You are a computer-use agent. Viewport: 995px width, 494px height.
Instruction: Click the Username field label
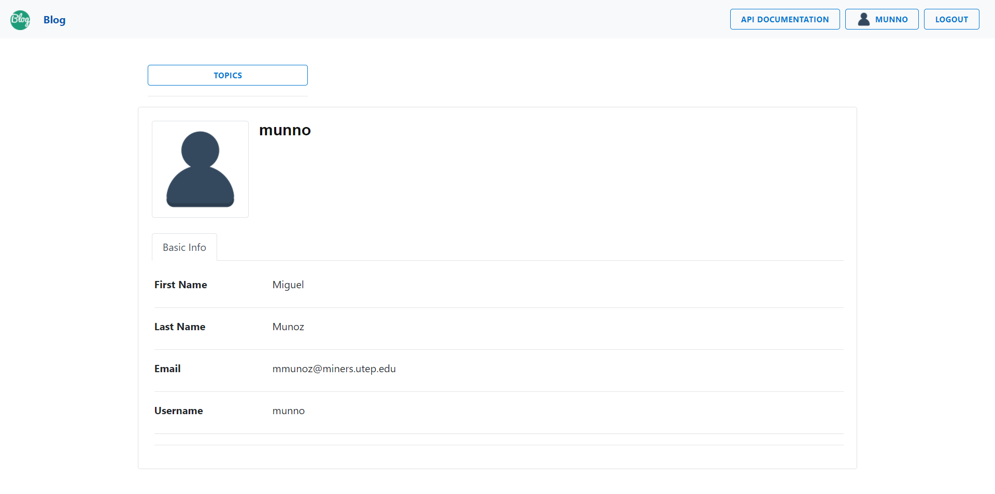pyautogui.click(x=178, y=411)
